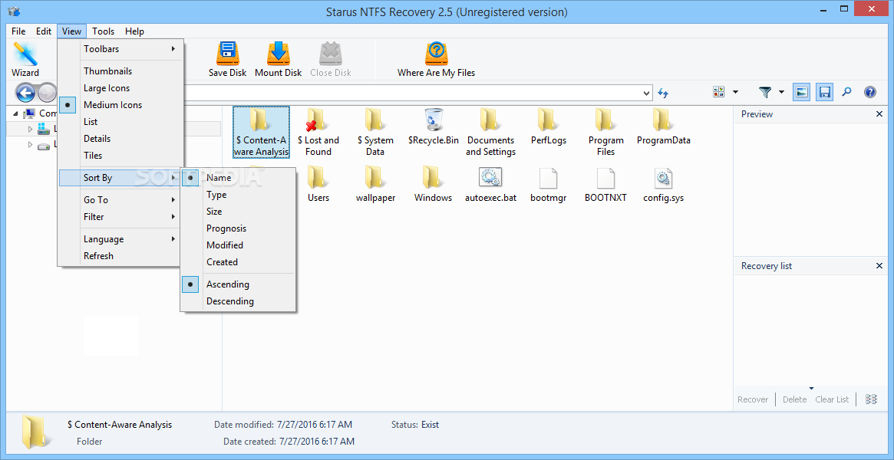
Task: Click the forward navigation arrow
Action: (x=48, y=92)
